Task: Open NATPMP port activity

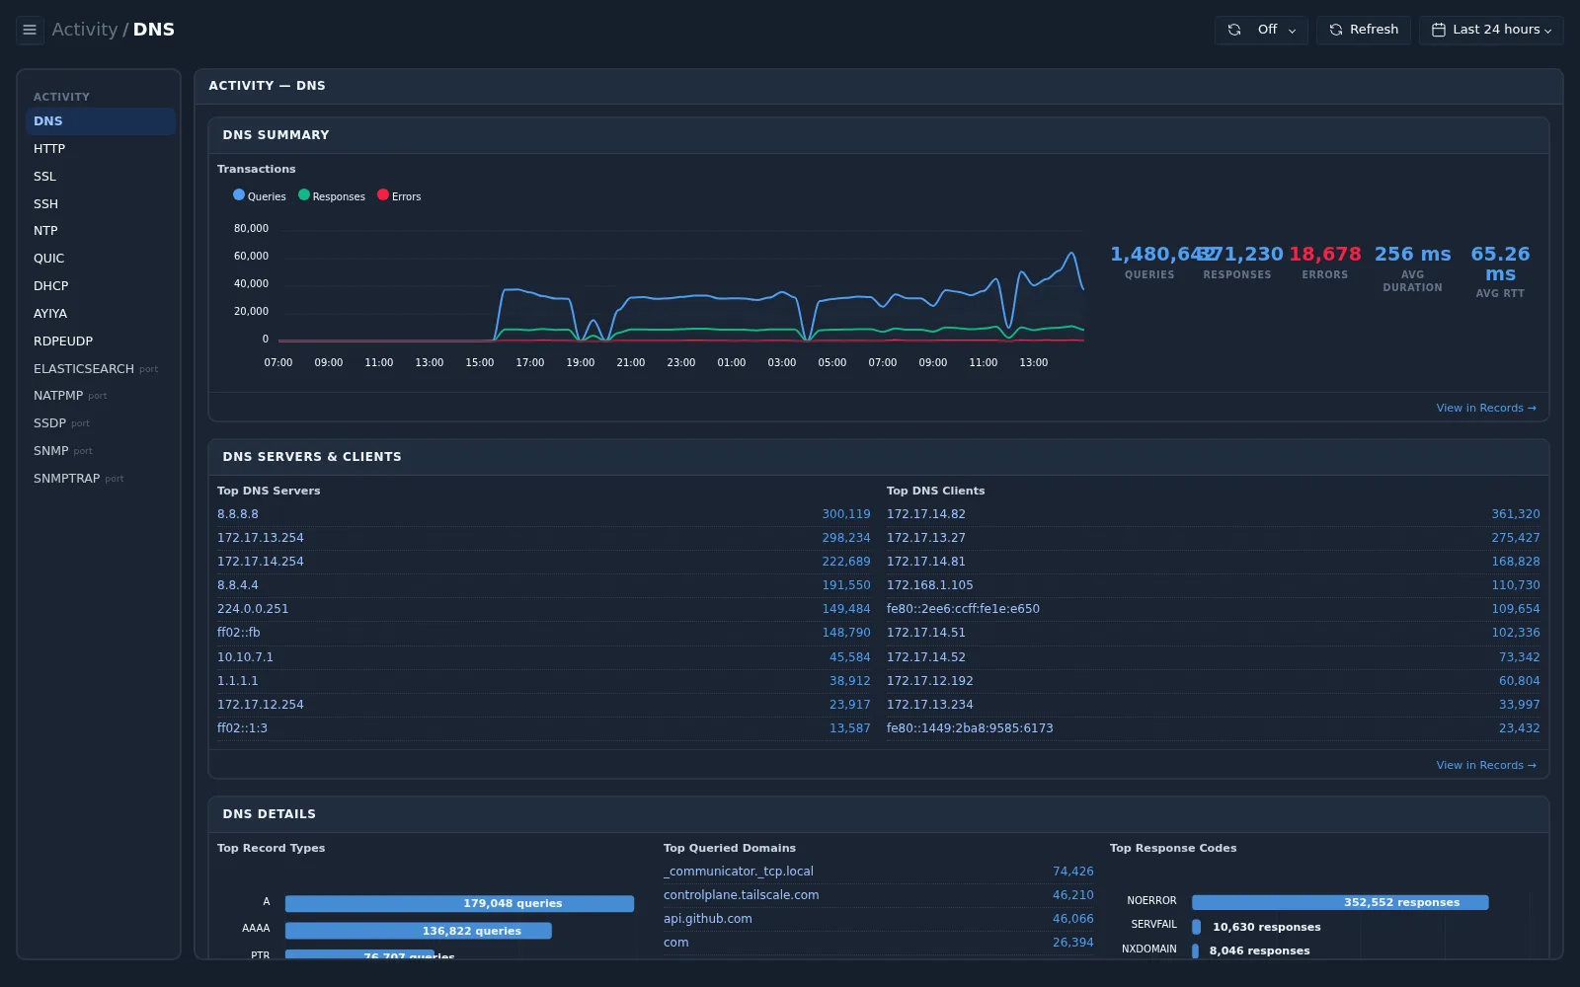Action: tap(101, 396)
